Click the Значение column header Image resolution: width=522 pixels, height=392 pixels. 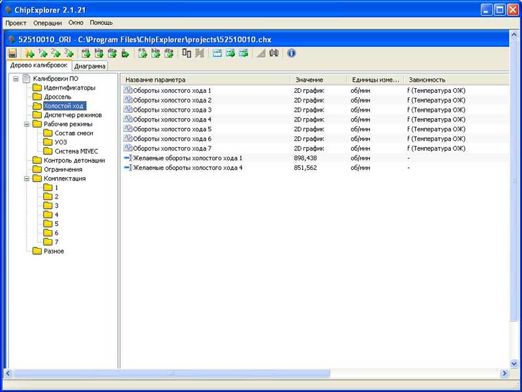318,80
